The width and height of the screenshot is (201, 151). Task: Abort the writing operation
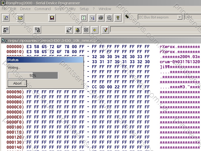coord(17,84)
